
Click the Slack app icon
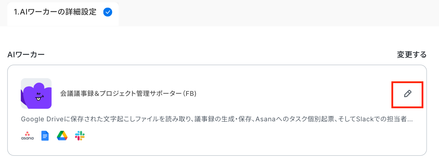(80, 136)
